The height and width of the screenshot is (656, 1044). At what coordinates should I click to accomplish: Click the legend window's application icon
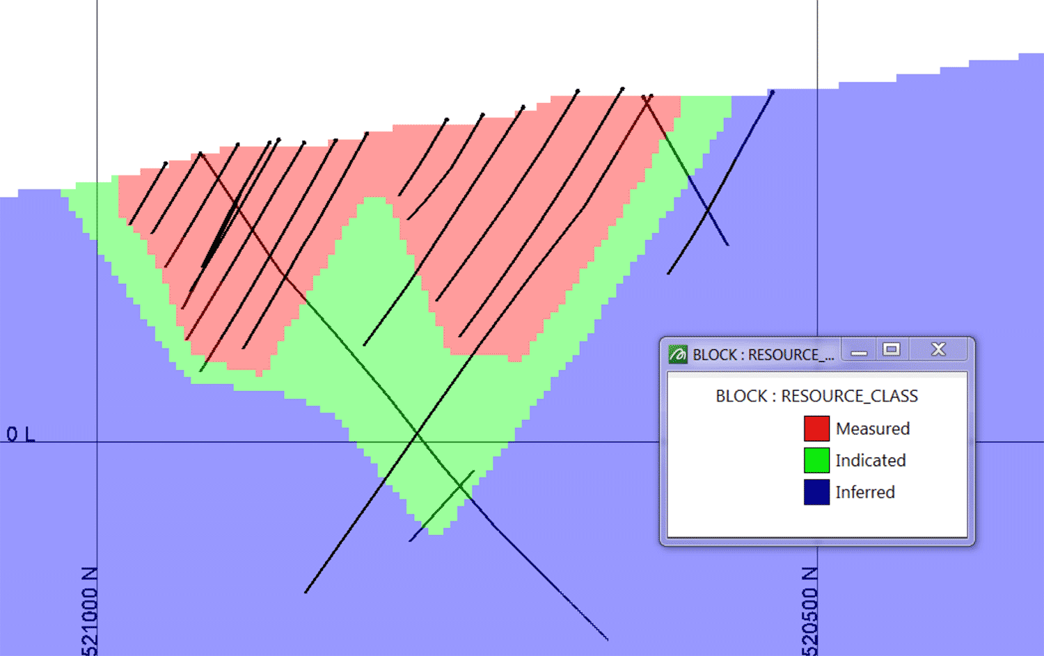coord(678,354)
